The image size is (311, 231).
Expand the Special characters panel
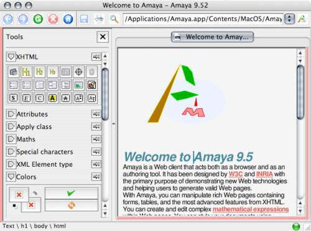pyautogui.click(x=11, y=151)
